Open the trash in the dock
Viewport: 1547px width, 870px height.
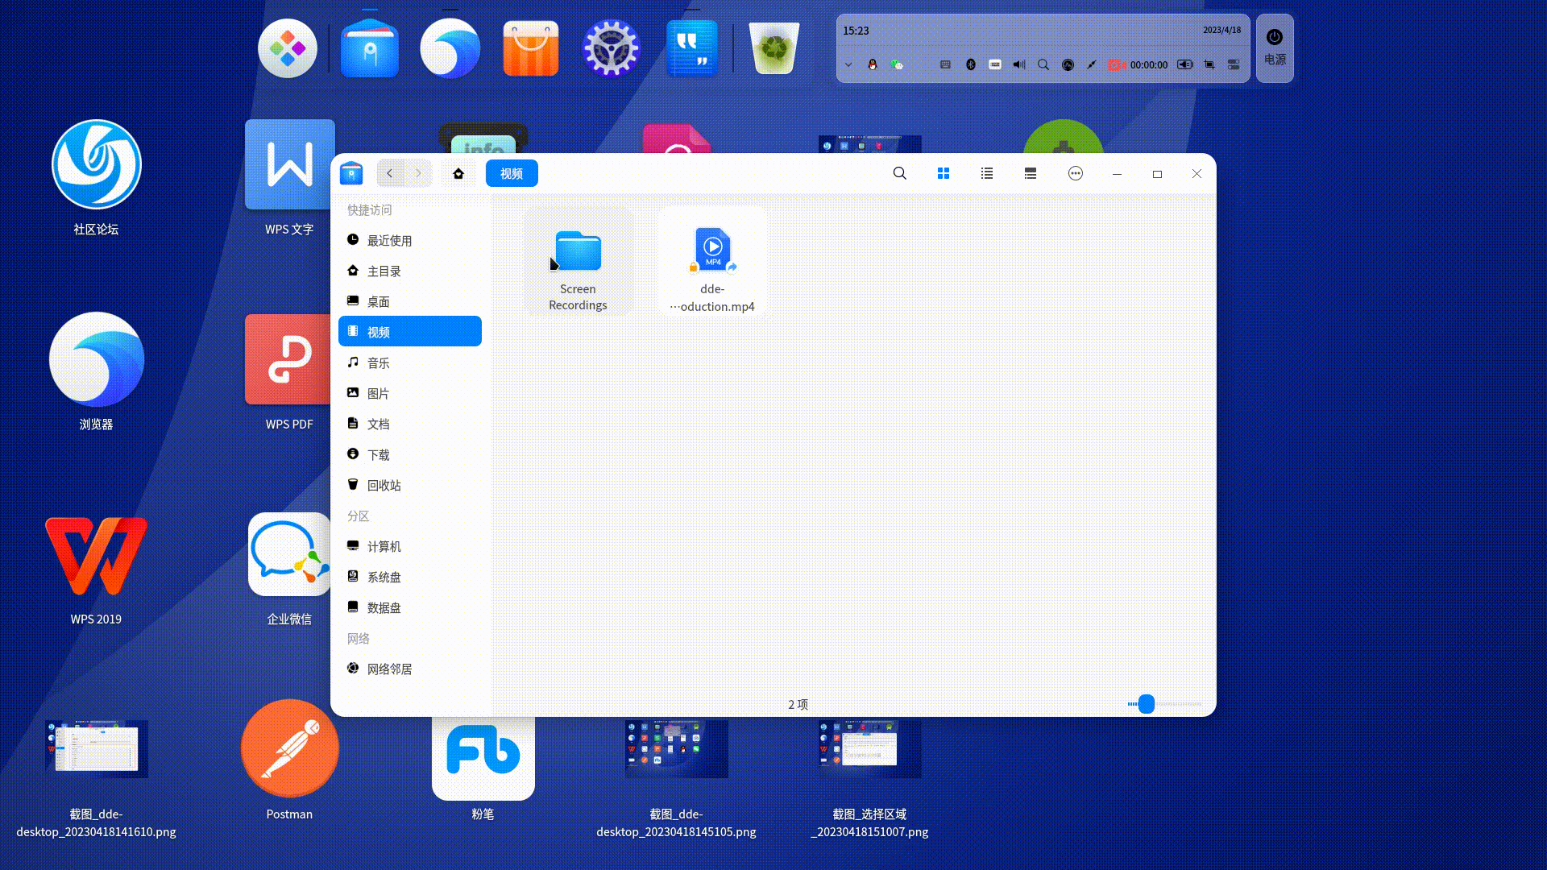pyautogui.click(x=774, y=48)
